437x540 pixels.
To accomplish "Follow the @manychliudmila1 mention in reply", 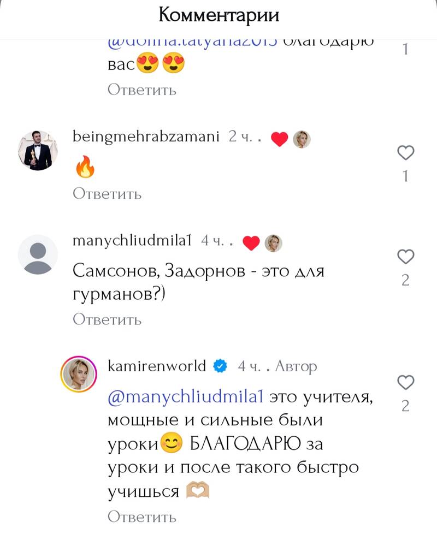I will pos(186,397).
